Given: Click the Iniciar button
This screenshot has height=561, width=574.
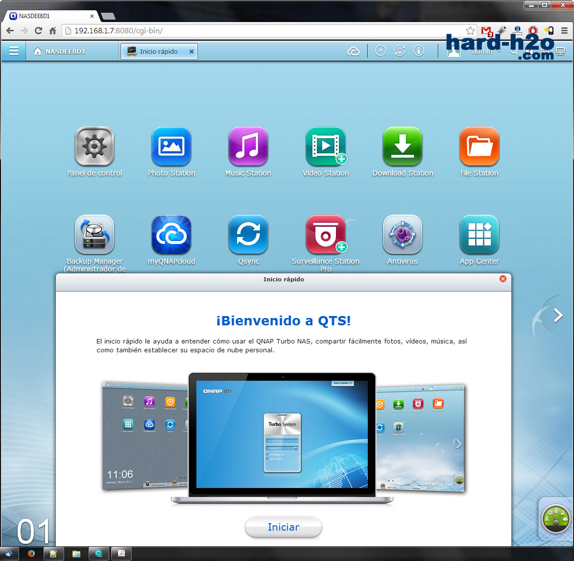Looking at the screenshot, I should pyautogui.click(x=284, y=527).
